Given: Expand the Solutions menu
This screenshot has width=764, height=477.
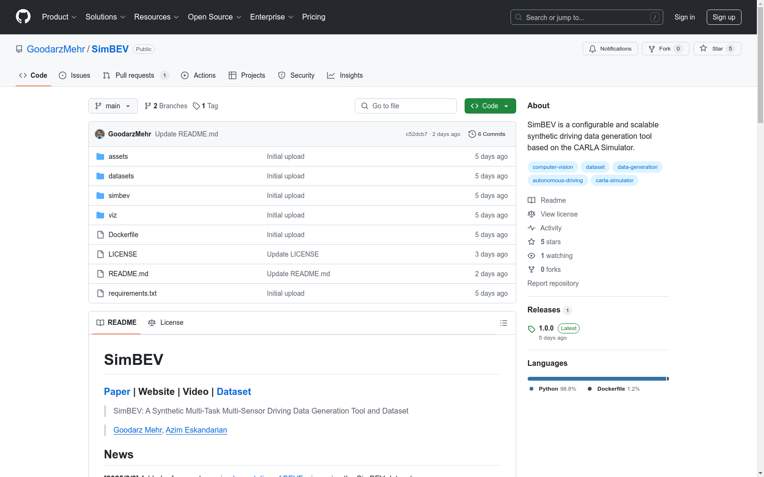Looking at the screenshot, I should [x=106, y=17].
